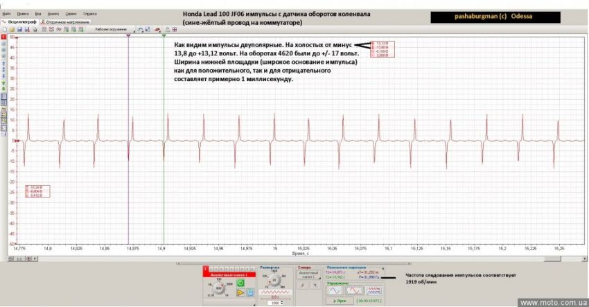Click the horizontal scrollbar left arrow under graph

click(35, 258)
